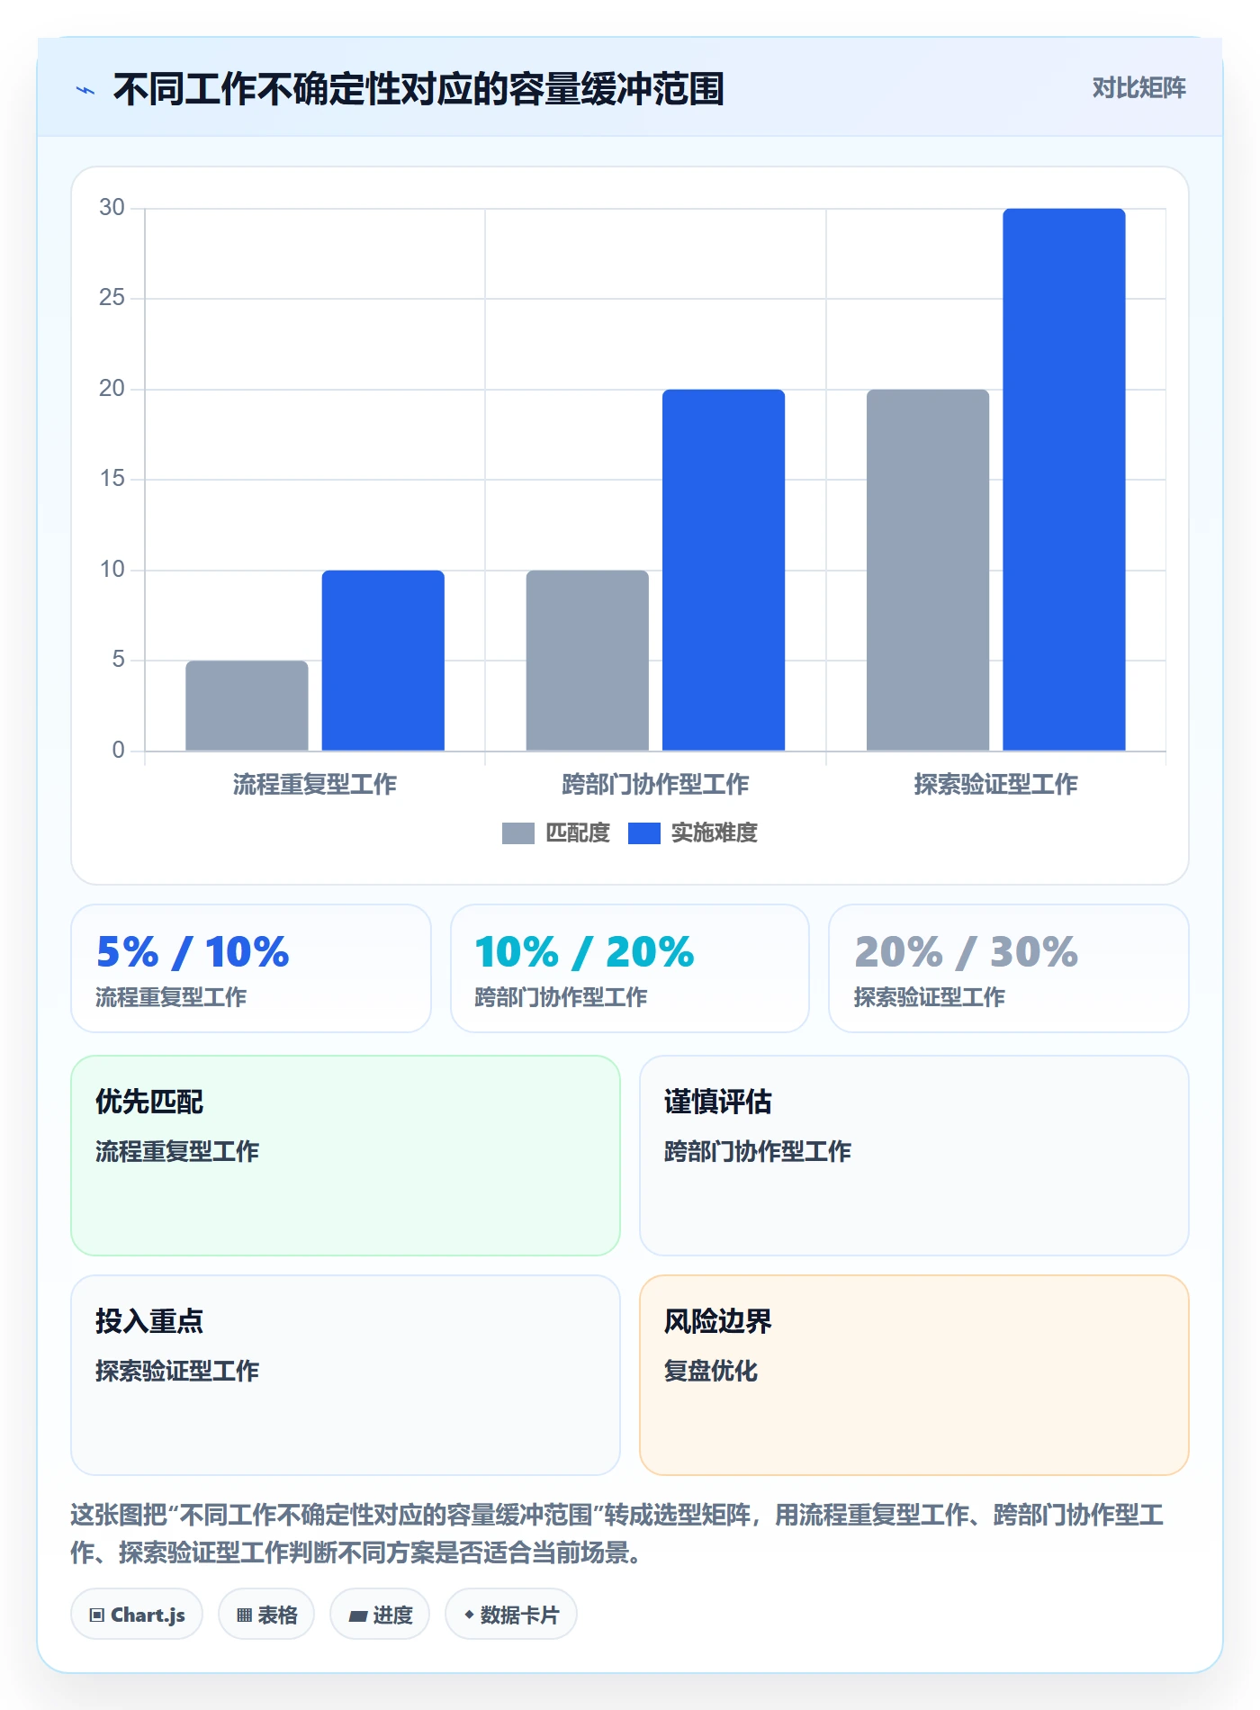Viewport: 1260px width, 1710px height.
Task: Open the 20% / 30% stat card
Action: coord(1009,968)
